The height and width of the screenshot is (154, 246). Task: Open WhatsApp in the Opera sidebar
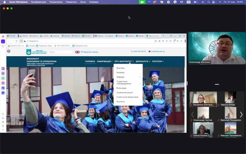[x=3, y=78]
